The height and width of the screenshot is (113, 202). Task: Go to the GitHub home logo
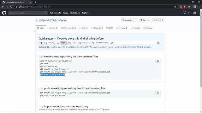point(4,13)
